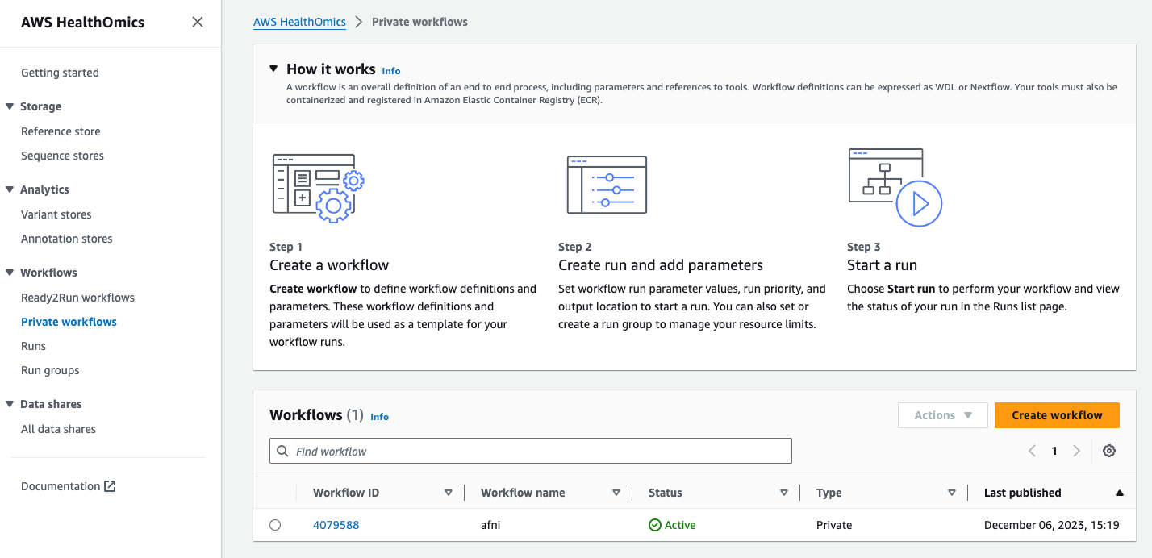Sort by Workflow ID column arrow
The width and height of the screenshot is (1152, 558).
click(x=449, y=493)
